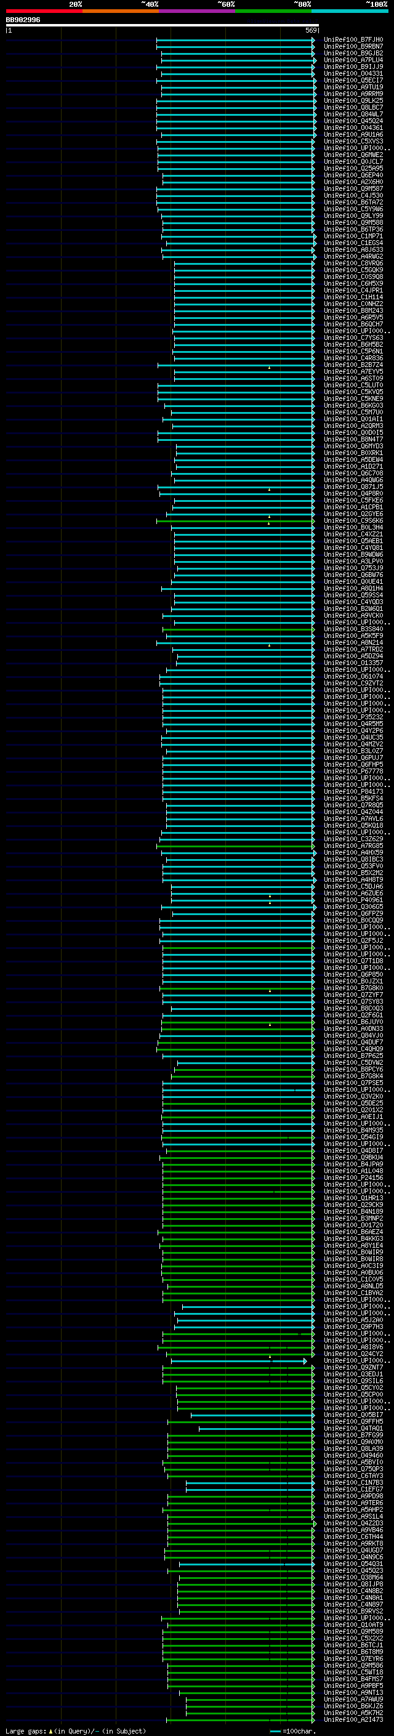The width and height of the screenshot is (394, 1736).
Task: Select the UniRef100_Q0JCL7 entry
Action: [x=353, y=162]
